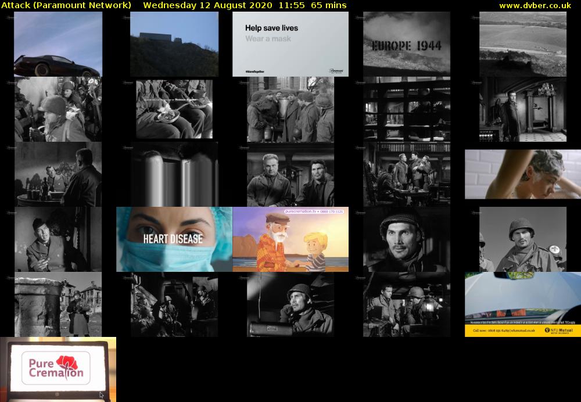Image resolution: width=581 pixels, height=402 pixels.
Task: Open the thumbnail of helmeted soldiers eating together
Action: point(58,109)
